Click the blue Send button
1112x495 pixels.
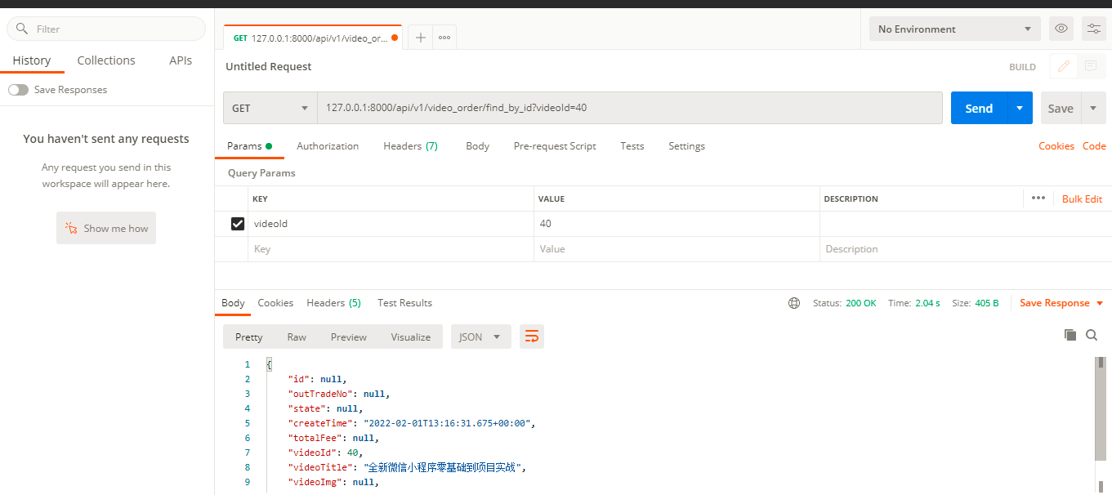click(979, 108)
